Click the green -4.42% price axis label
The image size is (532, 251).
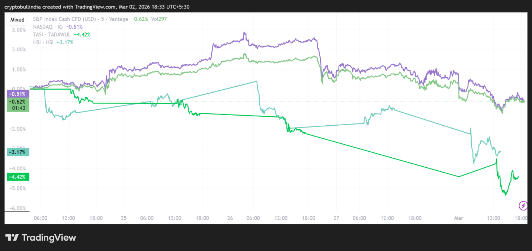pyautogui.click(x=17, y=177)
